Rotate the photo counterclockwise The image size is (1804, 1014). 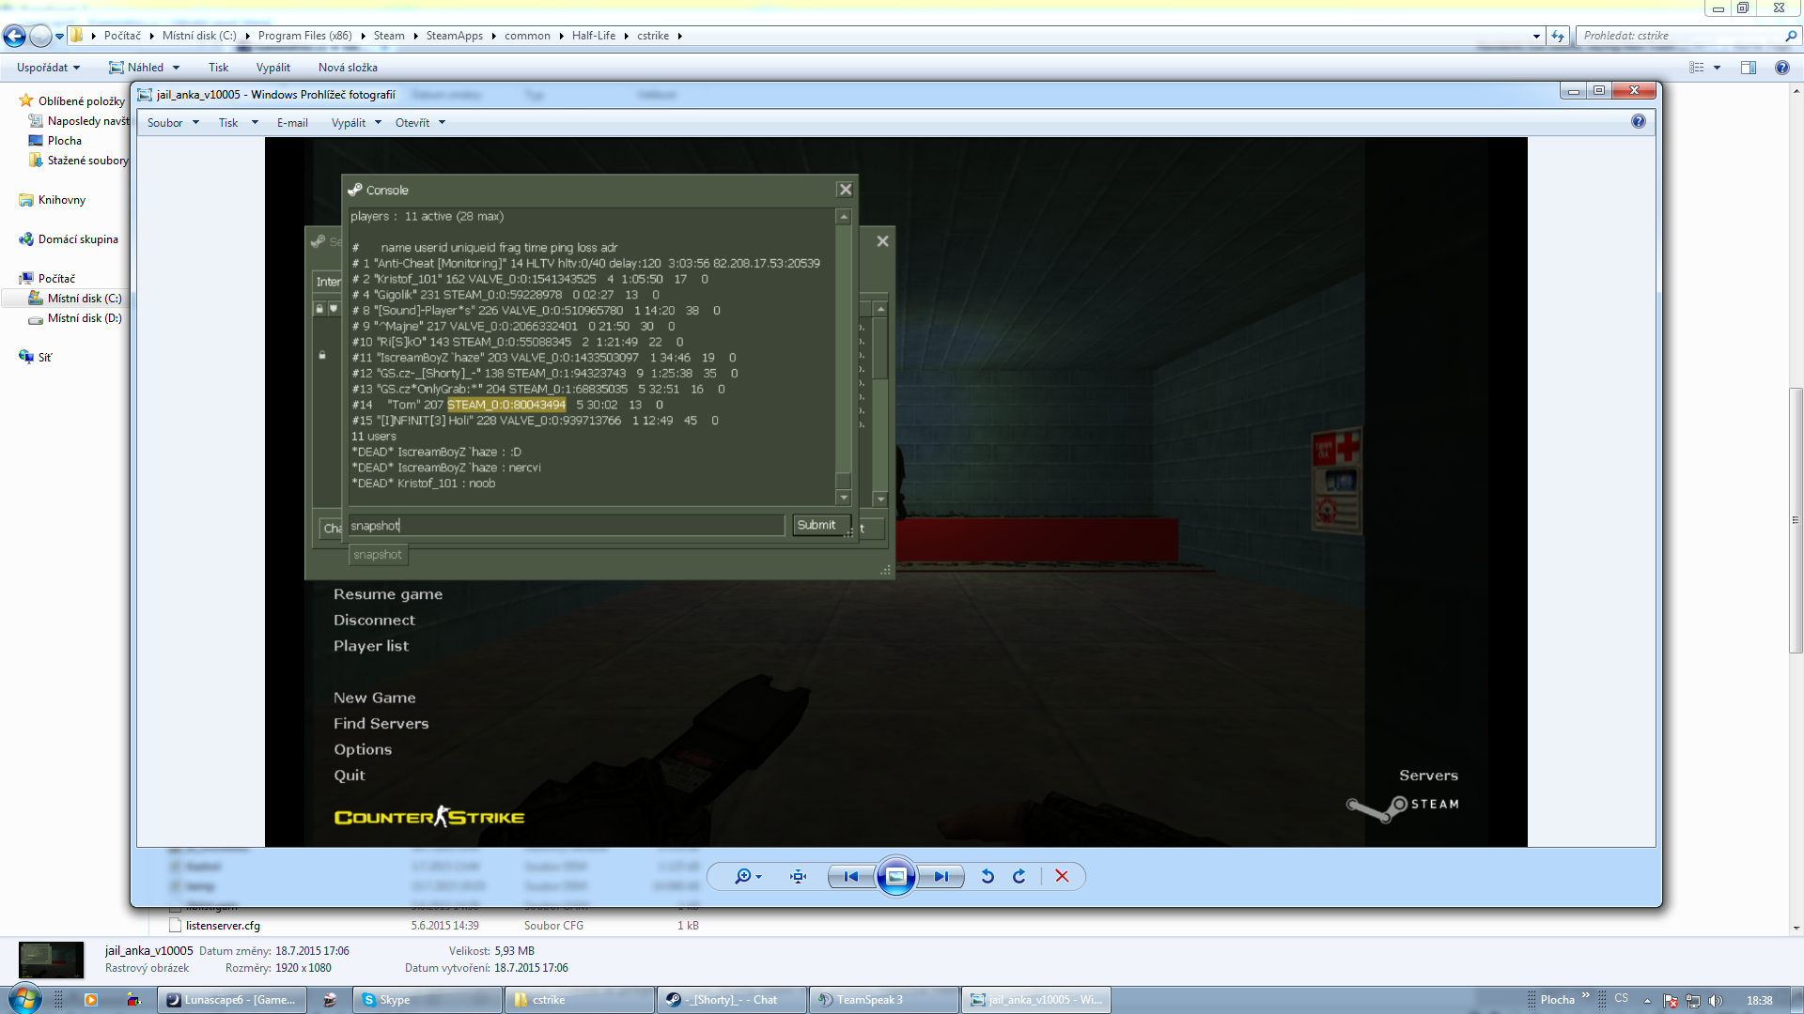tap(988, 876)
